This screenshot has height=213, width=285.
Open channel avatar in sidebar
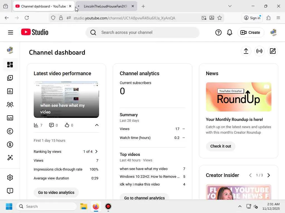[10, 50]
